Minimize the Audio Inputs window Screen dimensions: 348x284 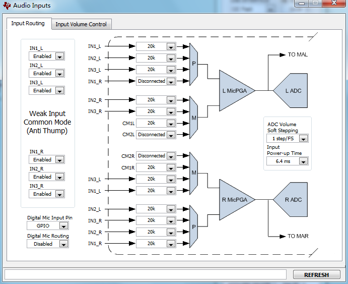(x=302, y=3)
